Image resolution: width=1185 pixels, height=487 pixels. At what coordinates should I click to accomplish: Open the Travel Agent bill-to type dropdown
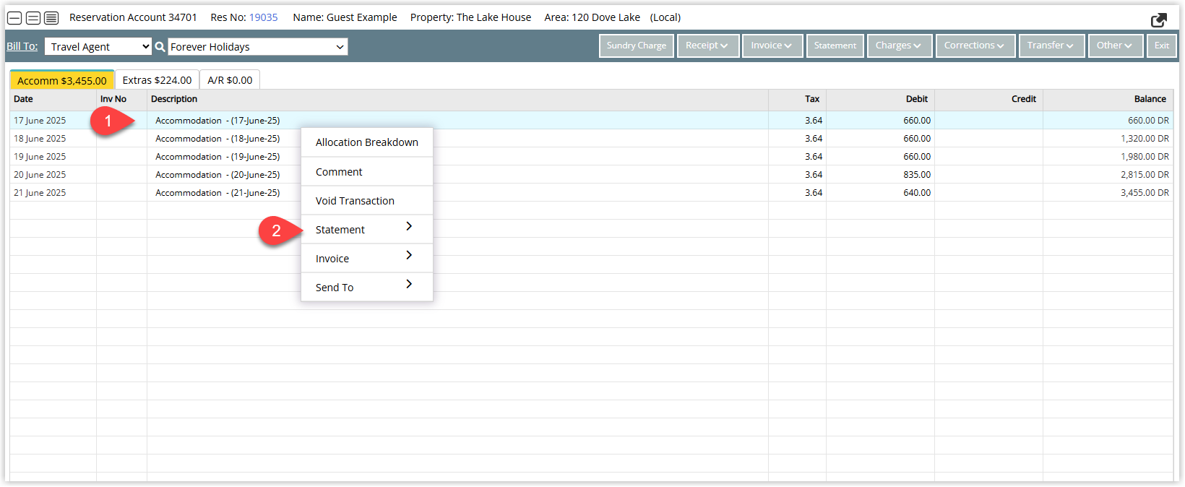(x=98, y=47)
